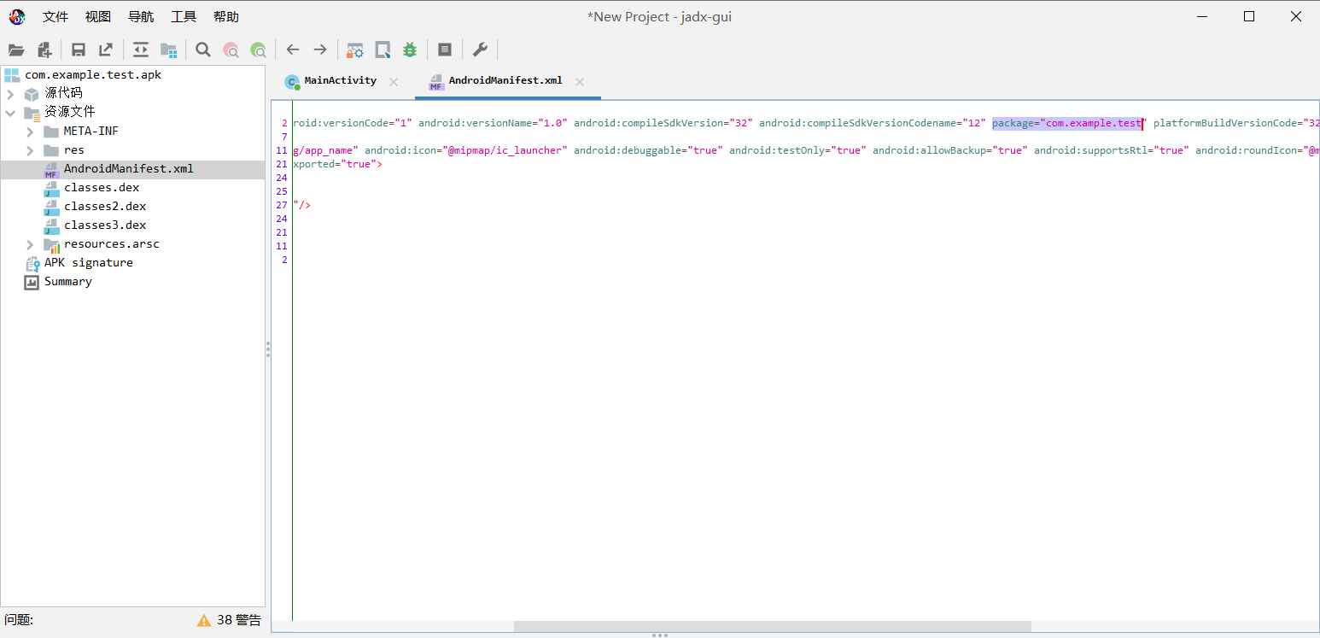1320x638 pixels.
Task: Click the 问题: status label
Action: pyautogui.click(x=19, y=620)
